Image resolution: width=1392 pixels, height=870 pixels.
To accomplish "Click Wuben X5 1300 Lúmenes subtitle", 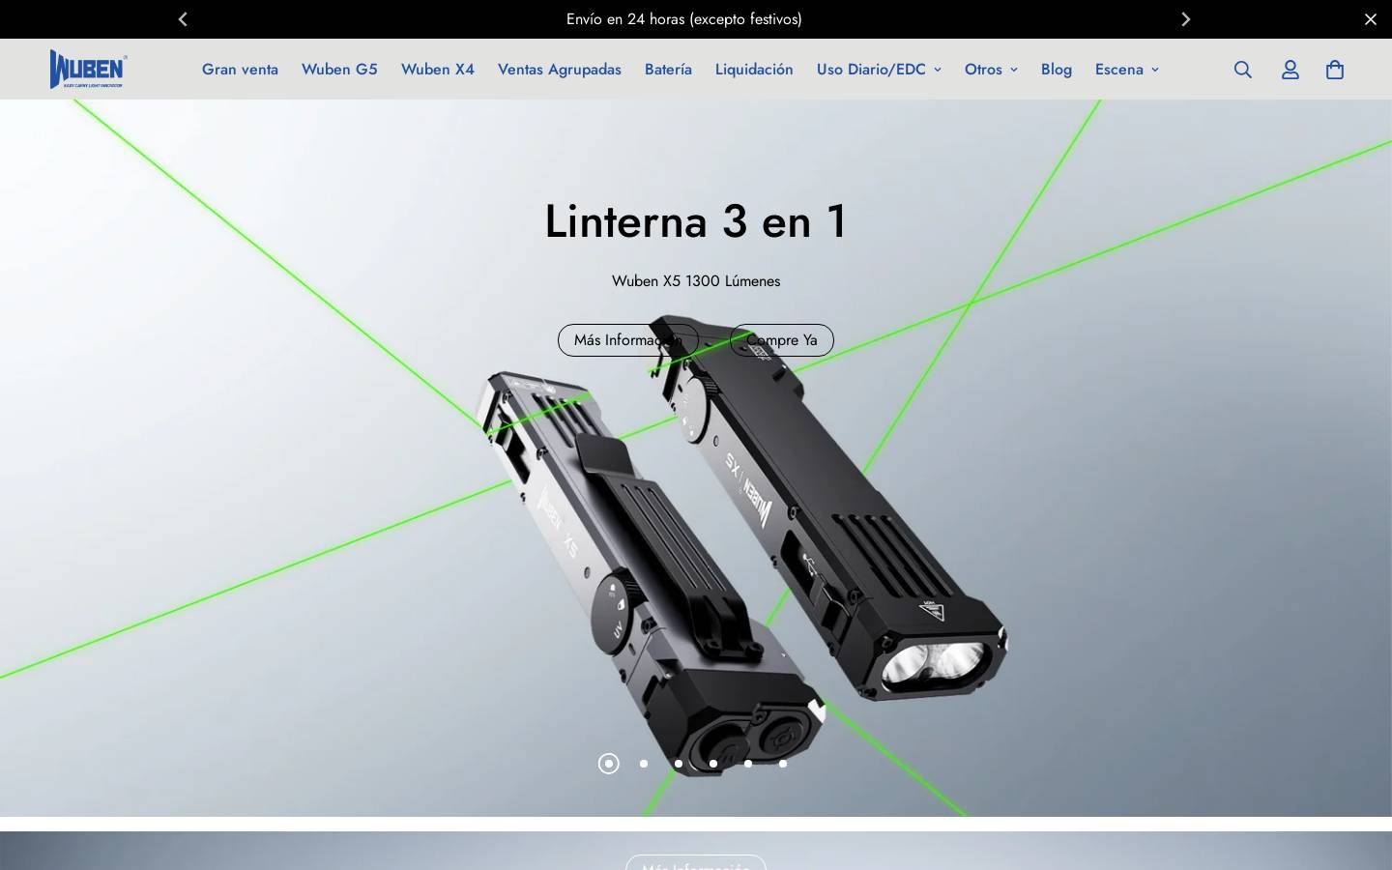I will (696, 281).
